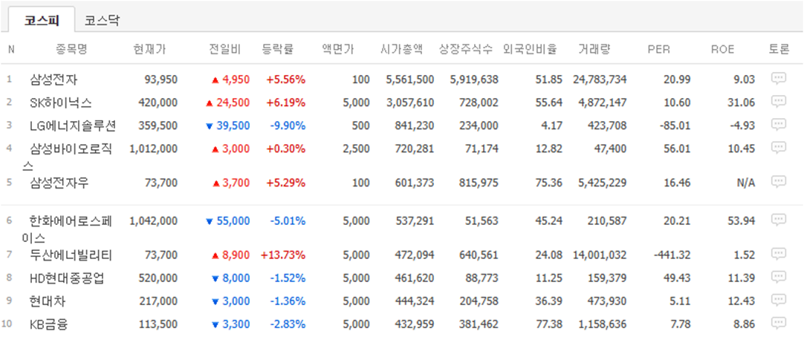
Task: Open the 한화에어로스페이스 stock link
Action: 67,229
